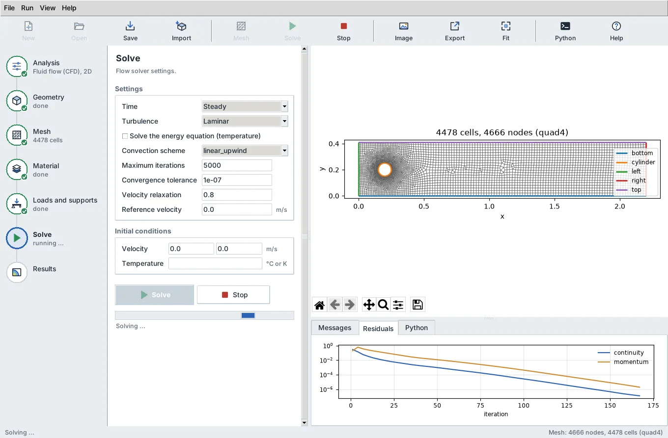Screen dimensions: 668x438
Task: Open the Time dropdown
Action: pos(245,106)
